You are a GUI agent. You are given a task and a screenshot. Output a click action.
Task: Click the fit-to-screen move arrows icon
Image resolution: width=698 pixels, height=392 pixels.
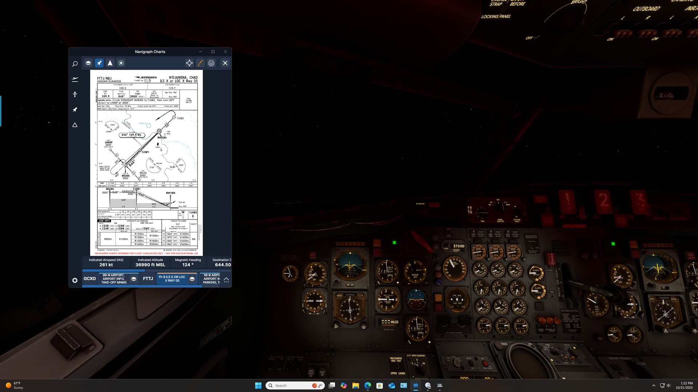point(189,63)
